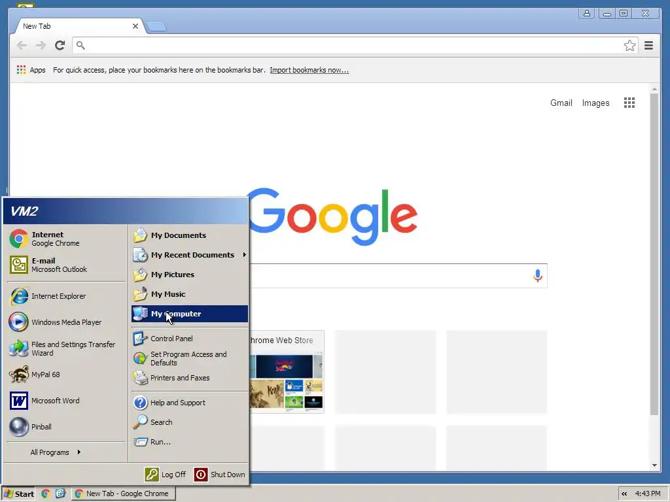Open Help and Support
This screenshot has height=502, width=670.
[x=189, y=403]
